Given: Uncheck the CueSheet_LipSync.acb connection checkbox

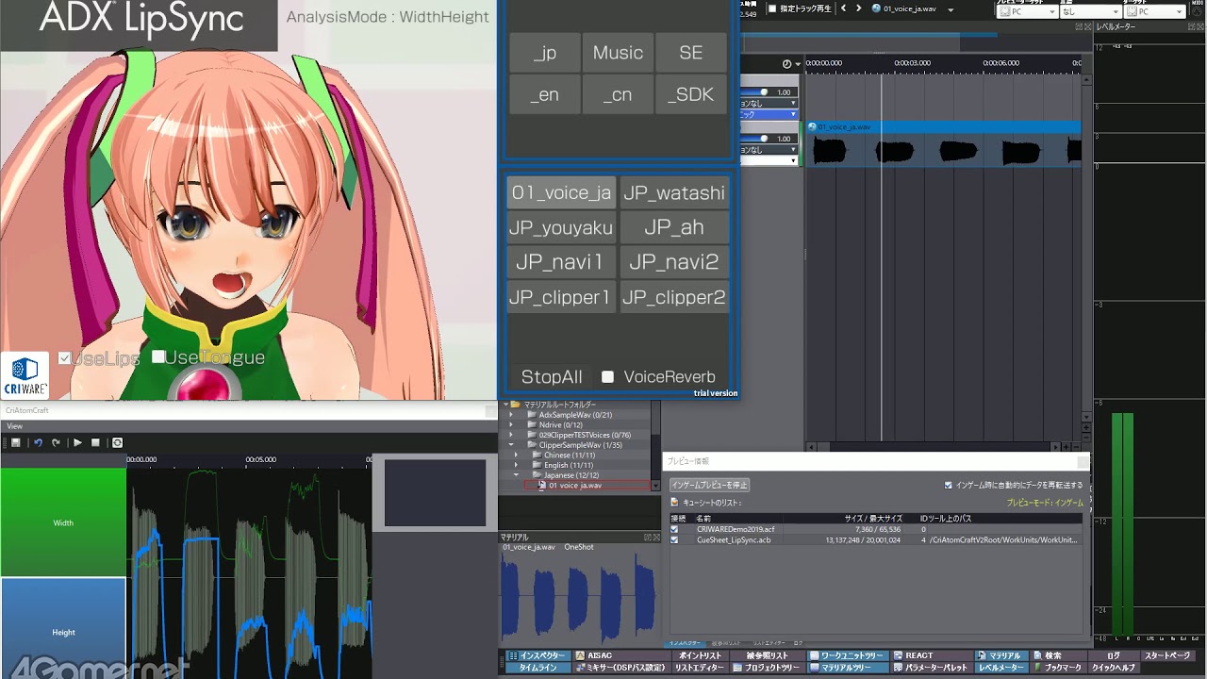Looking at the screenshot, I should click(x=674, y=539).
